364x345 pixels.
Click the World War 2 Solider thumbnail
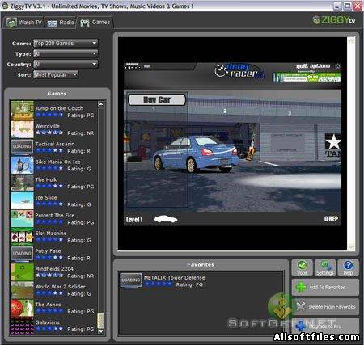click(x=22, y=289)
